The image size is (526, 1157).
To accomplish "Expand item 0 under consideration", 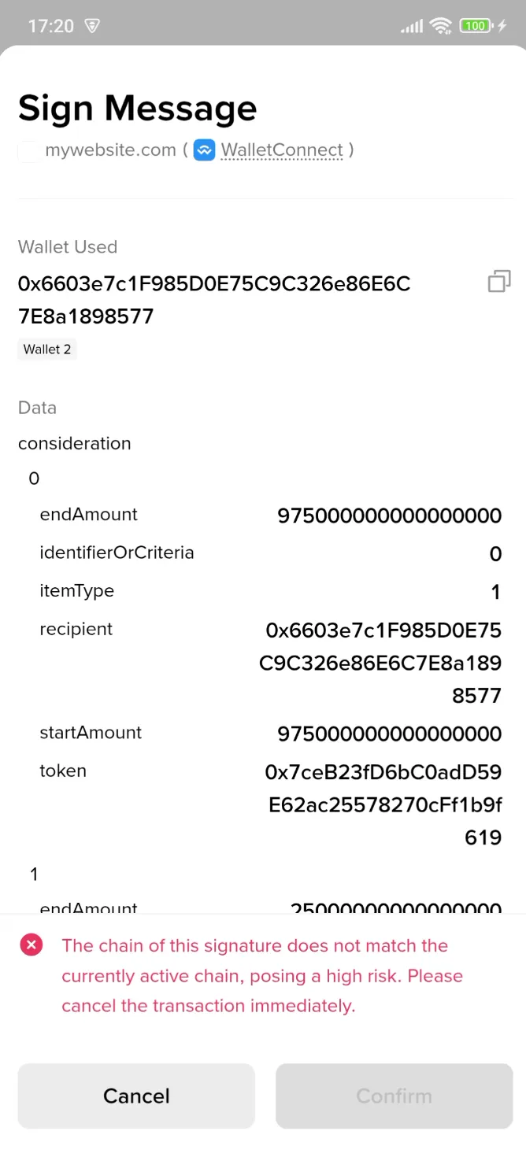I will [33, 478].
